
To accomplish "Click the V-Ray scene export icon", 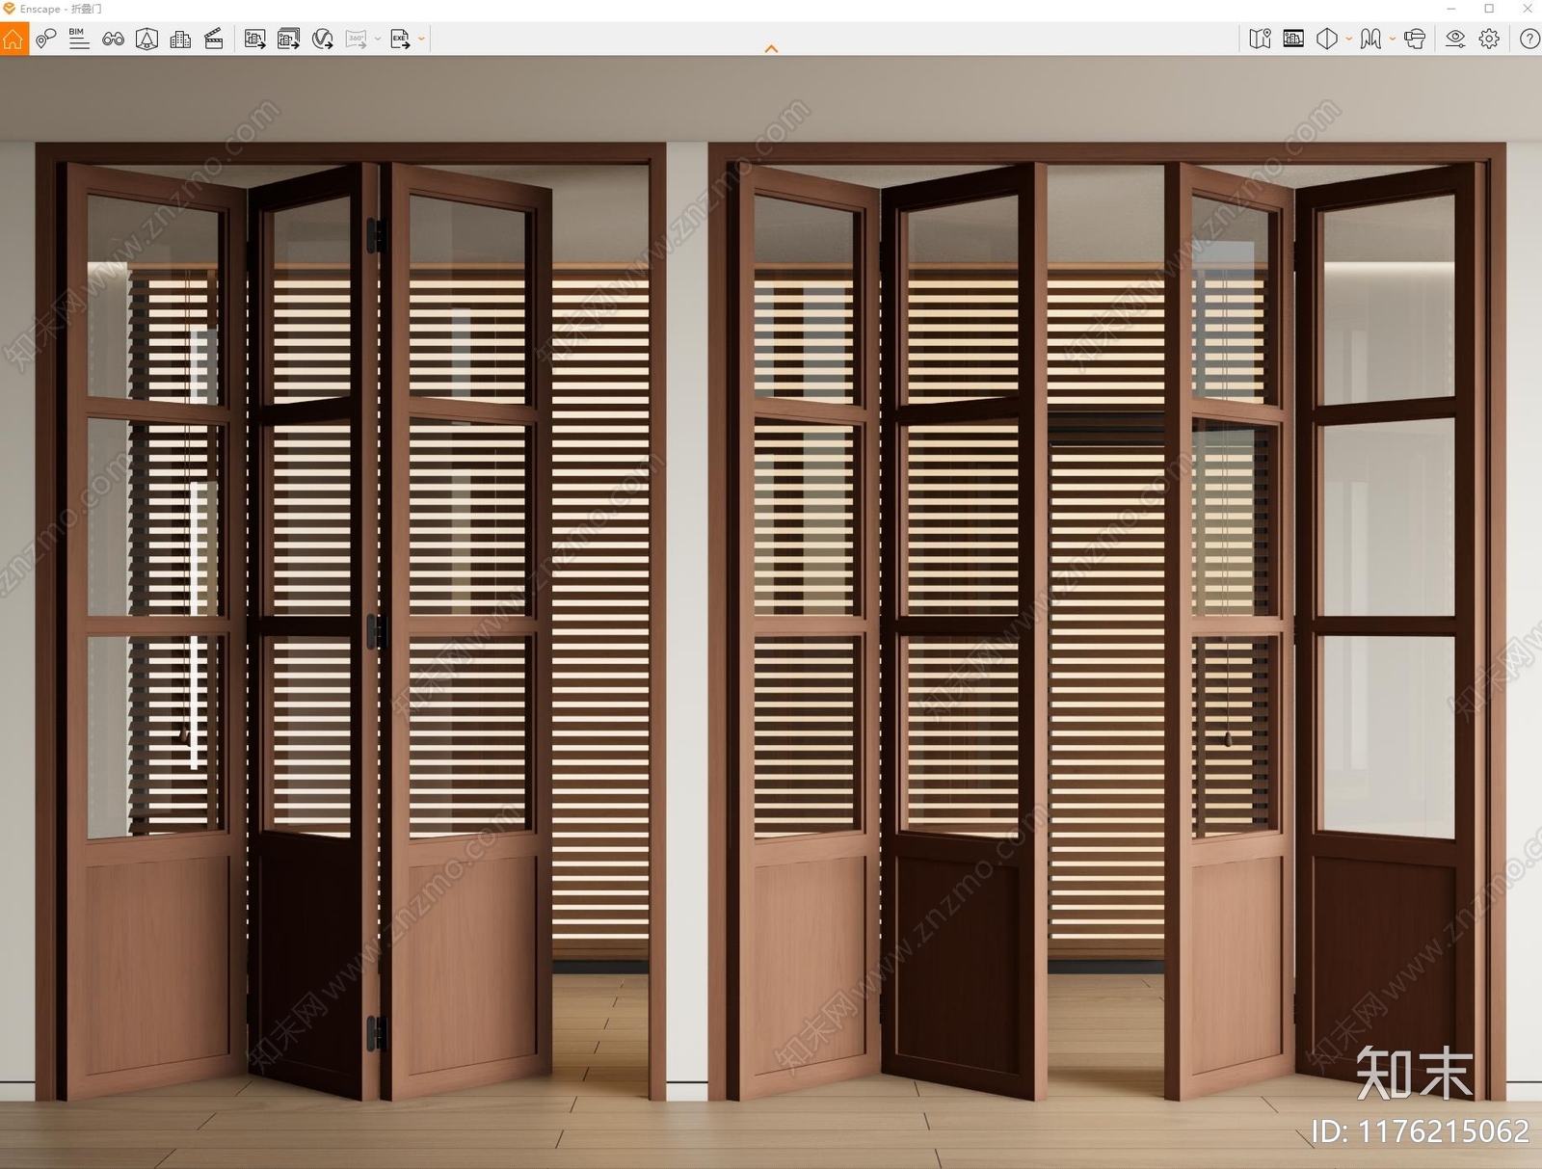I will pyautogui.click(x=323, y=40).
